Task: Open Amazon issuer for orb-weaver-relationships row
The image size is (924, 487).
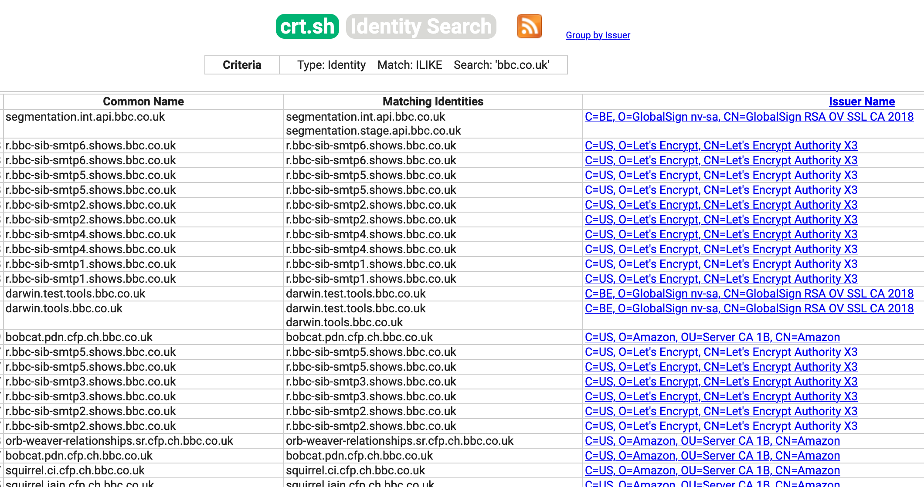Action: [713, 441]
